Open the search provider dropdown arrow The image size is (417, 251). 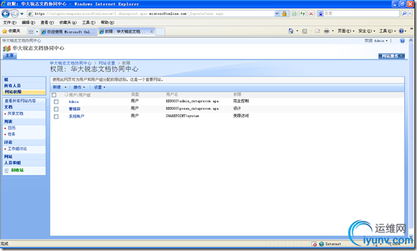[x=410, y=13]
